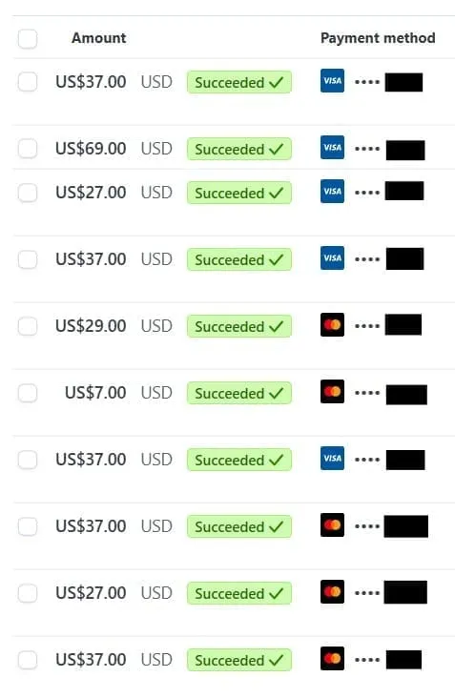Screen dimensions: 455x698
Task: Open the US$7.00 payment amount
Action: tap(95, 393)
